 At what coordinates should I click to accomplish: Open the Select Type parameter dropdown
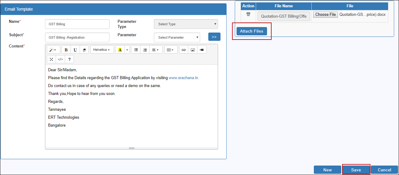[186, 24]
